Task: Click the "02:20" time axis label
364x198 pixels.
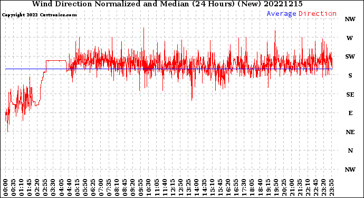Action: 37,187
